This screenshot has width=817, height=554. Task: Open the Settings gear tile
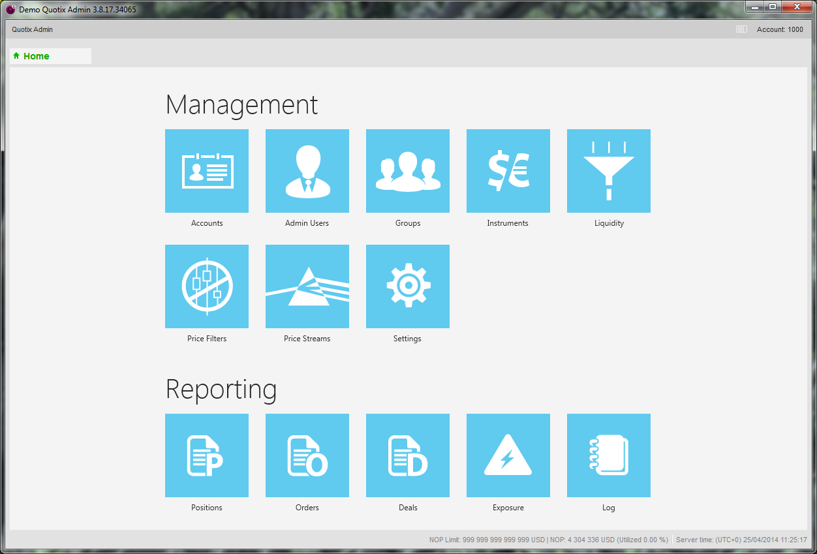click(x=408, y=286)
